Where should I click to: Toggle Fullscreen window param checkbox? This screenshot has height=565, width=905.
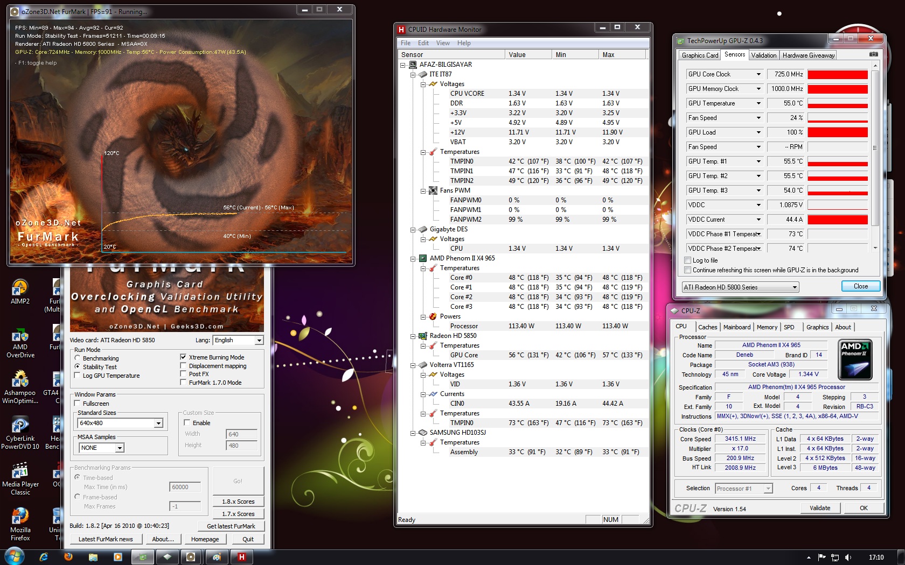[78, 403]
